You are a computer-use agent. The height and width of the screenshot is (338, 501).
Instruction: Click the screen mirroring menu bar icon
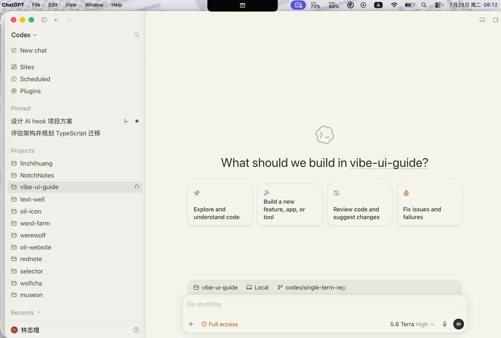(298, 5)
